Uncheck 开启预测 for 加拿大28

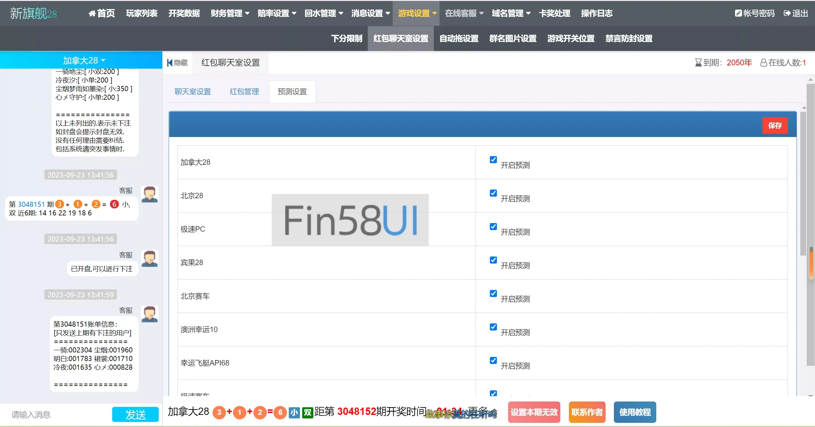coord(493,160)
